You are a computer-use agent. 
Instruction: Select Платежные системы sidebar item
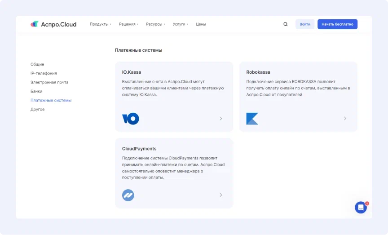click(x=51, y=100)
